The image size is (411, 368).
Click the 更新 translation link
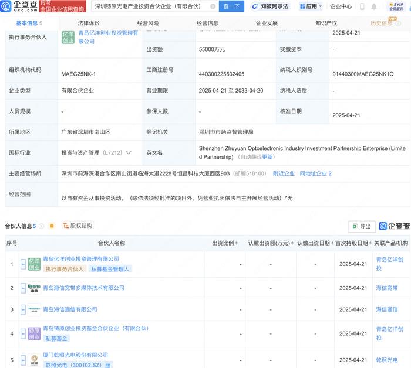point(267,157)
